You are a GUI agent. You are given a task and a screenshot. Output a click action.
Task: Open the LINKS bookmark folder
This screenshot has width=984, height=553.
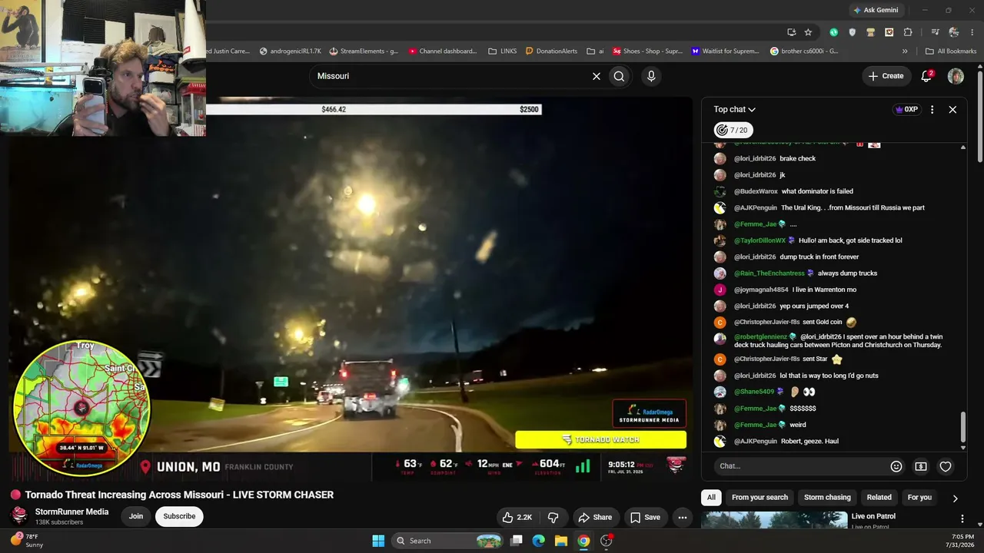[503, 51]
